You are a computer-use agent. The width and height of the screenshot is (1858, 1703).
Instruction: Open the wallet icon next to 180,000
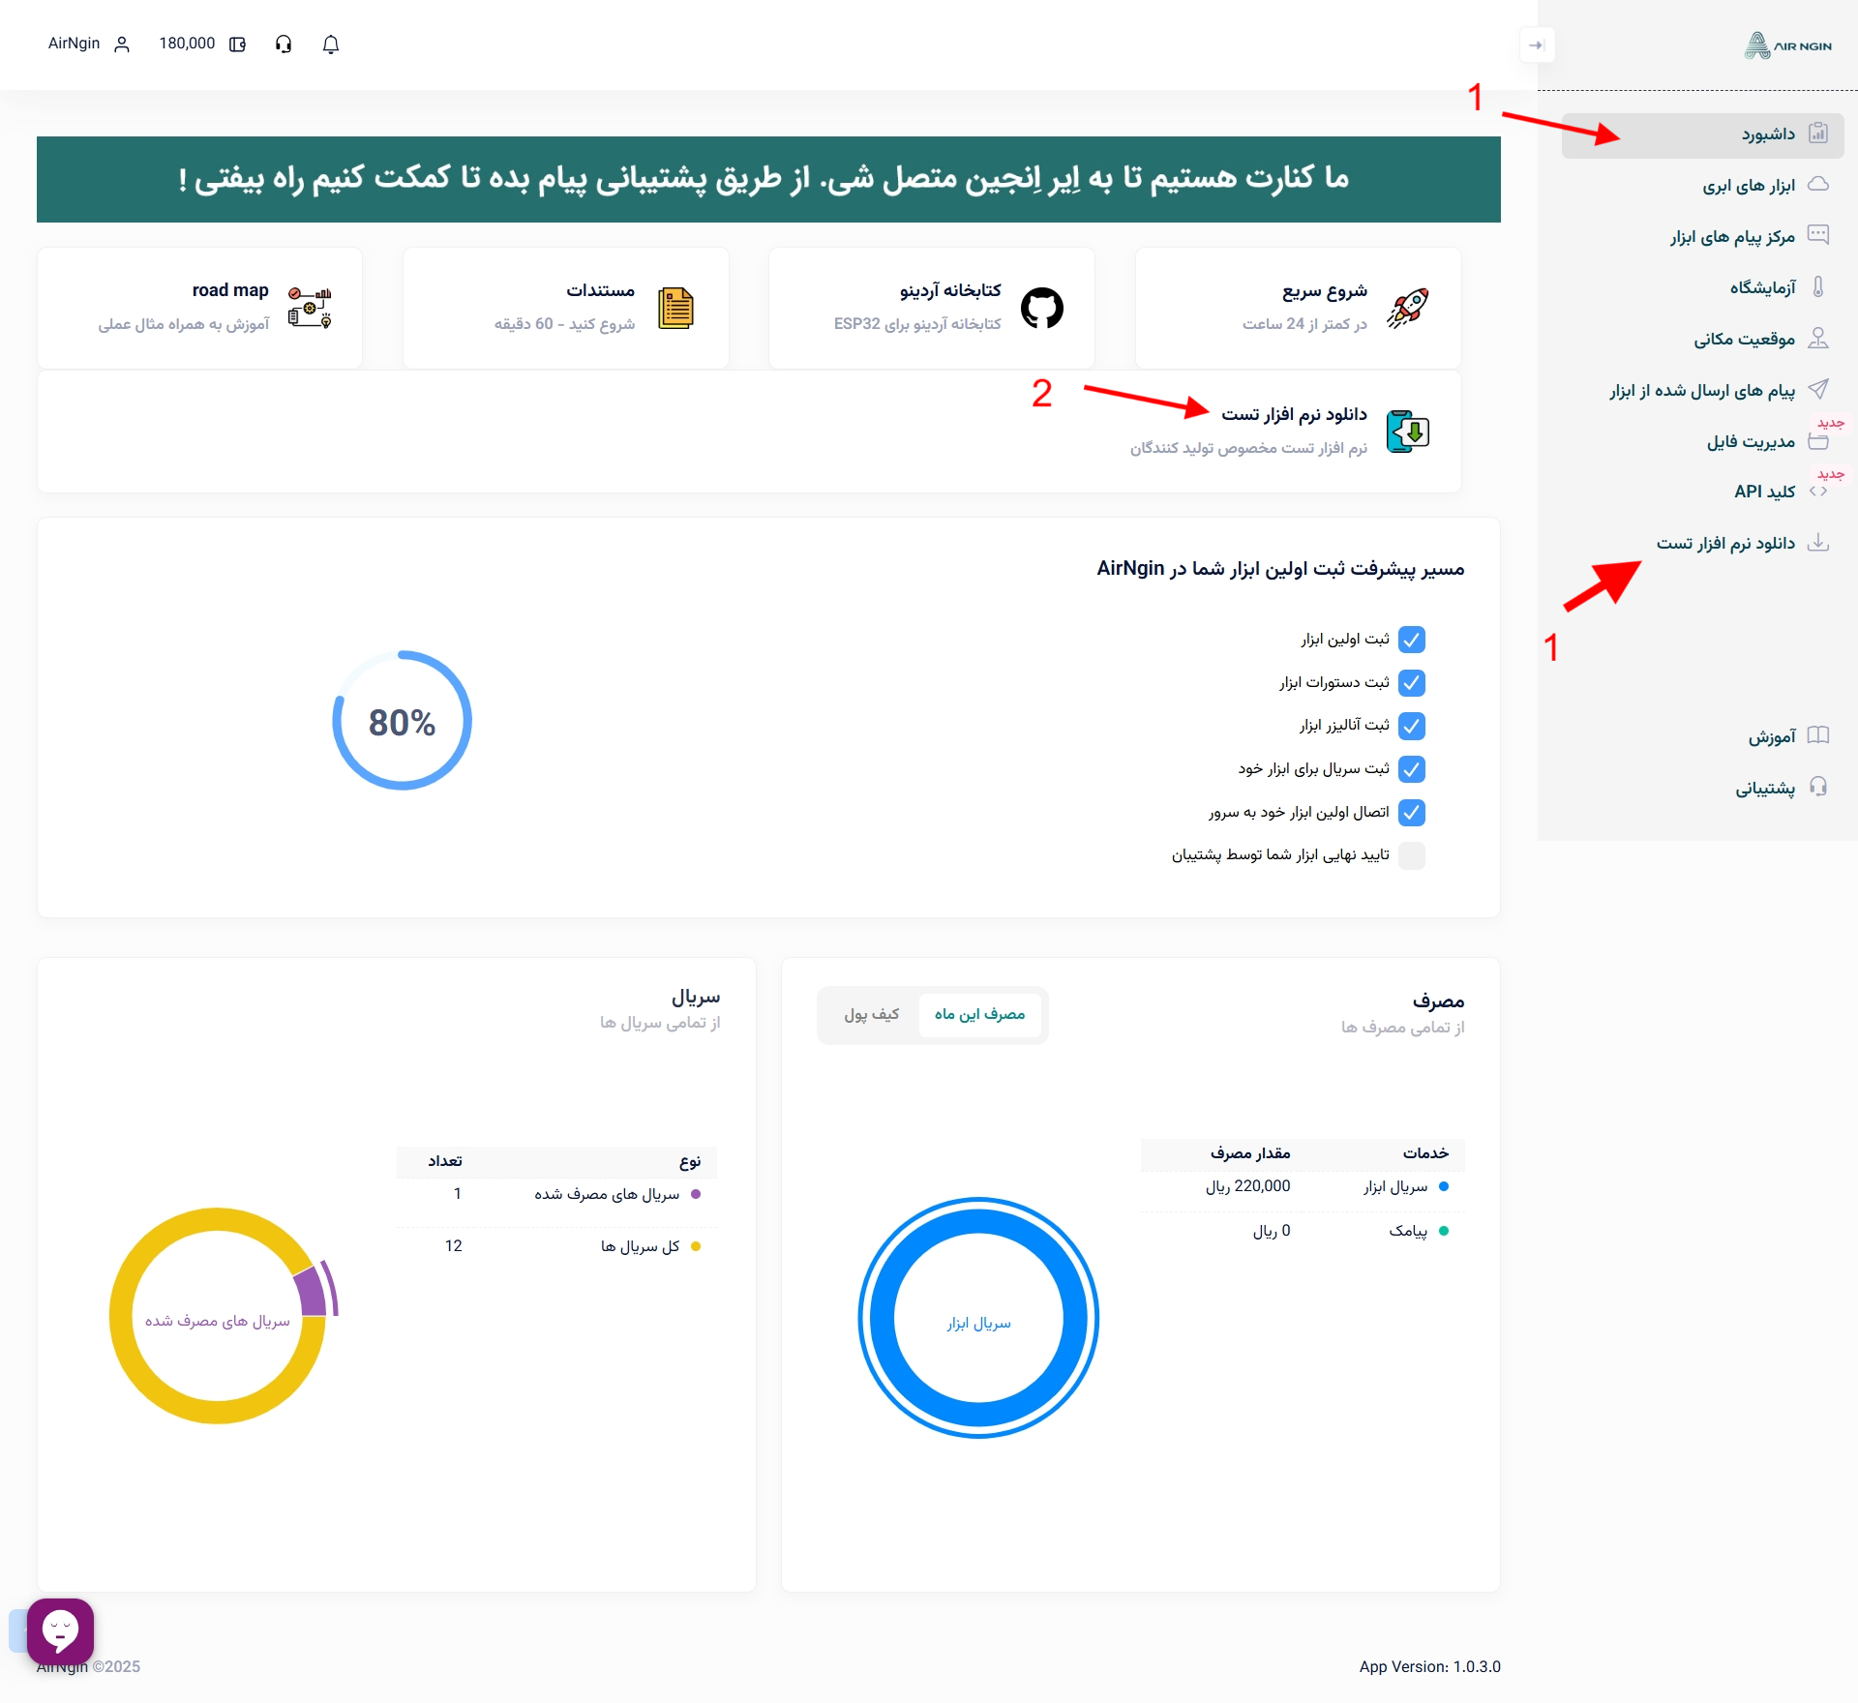click(237, 45)
